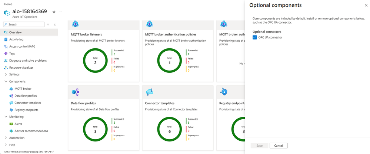Click the 'MQTT broker listeners' card title
Image resolution: width=370 pixels, height=154 pixels.
click(86, 35)
